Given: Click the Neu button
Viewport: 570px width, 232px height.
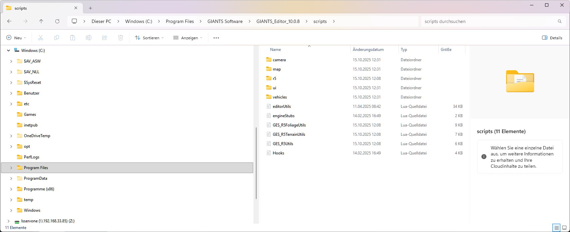Looking at the screenshot, I should 16,38.
